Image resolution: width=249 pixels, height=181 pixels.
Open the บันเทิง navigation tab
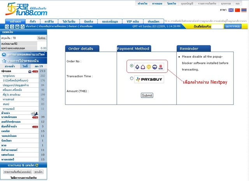pyautogui.click(x=88, y=21)
